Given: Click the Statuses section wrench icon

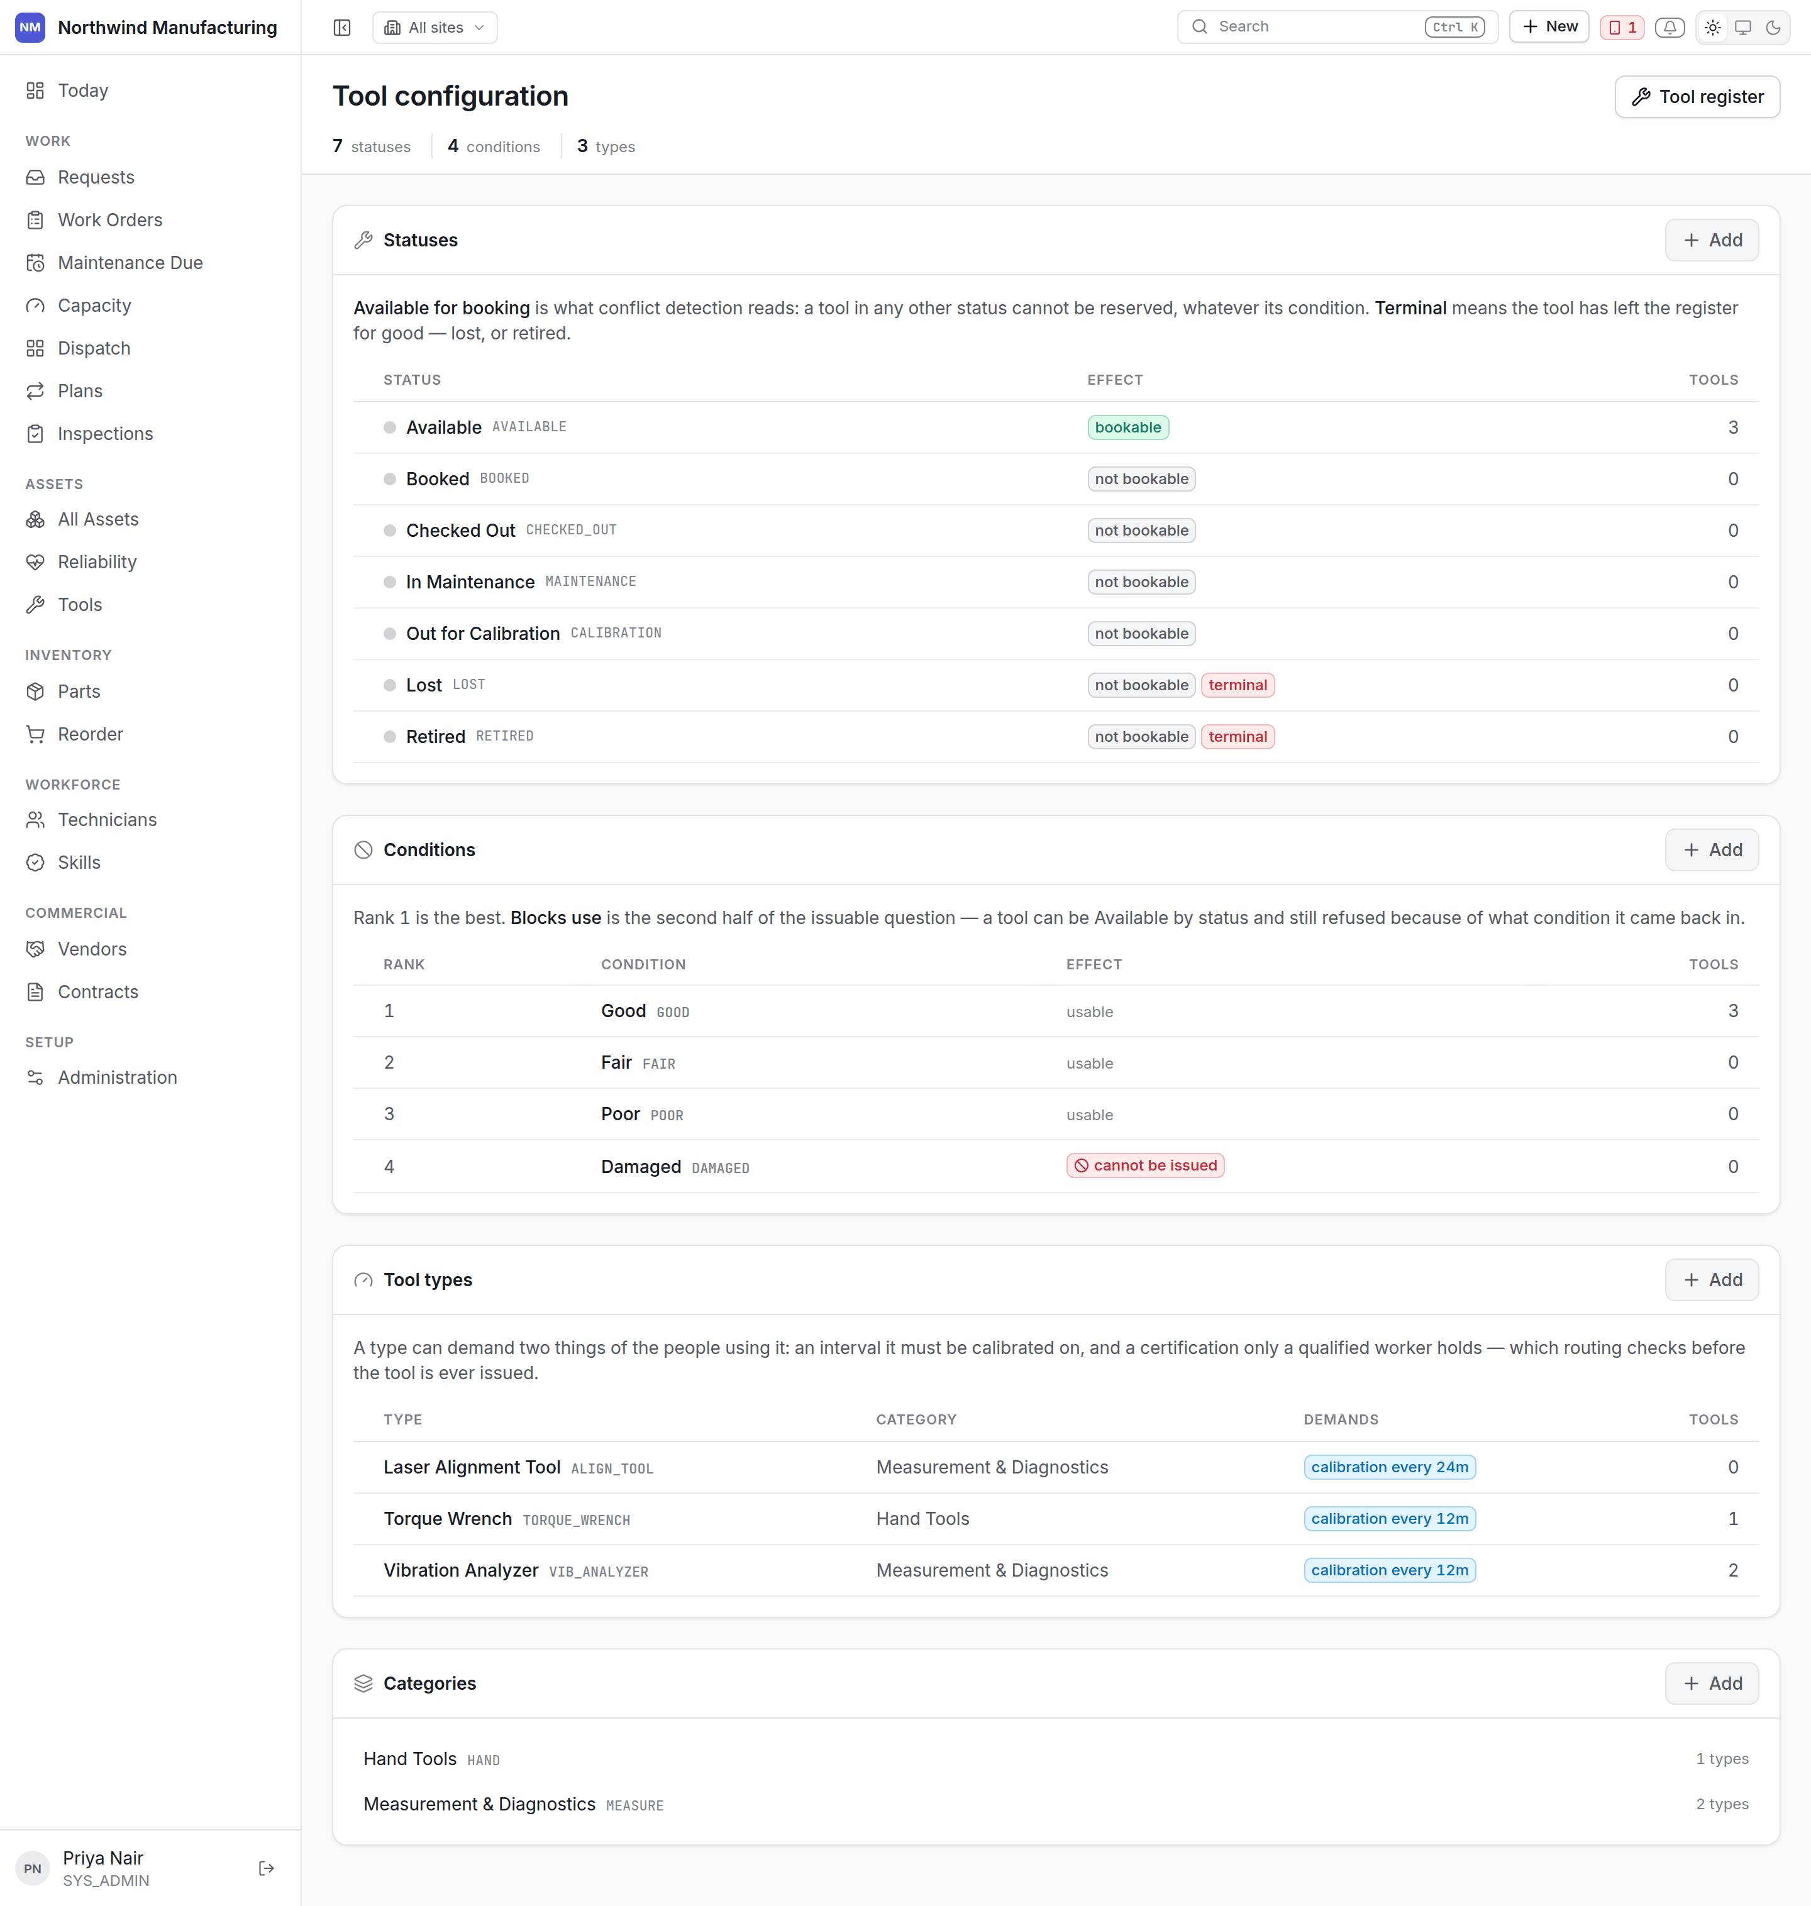Looking at the screenshot, I should (x=363, y=240).
